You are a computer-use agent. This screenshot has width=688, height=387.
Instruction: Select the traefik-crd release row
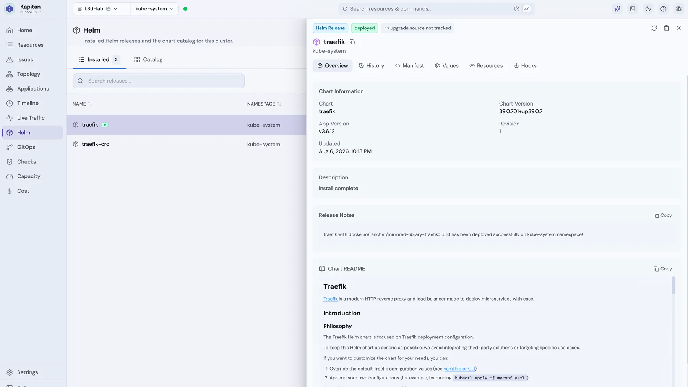186,144
